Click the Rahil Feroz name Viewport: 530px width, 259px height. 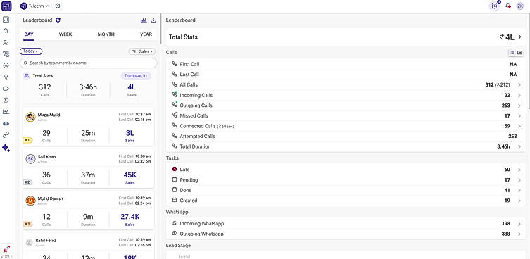pos(46,241)
